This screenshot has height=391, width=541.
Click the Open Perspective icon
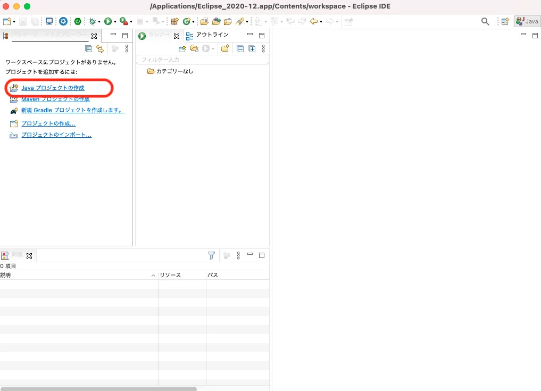click(x=505, y=21)
